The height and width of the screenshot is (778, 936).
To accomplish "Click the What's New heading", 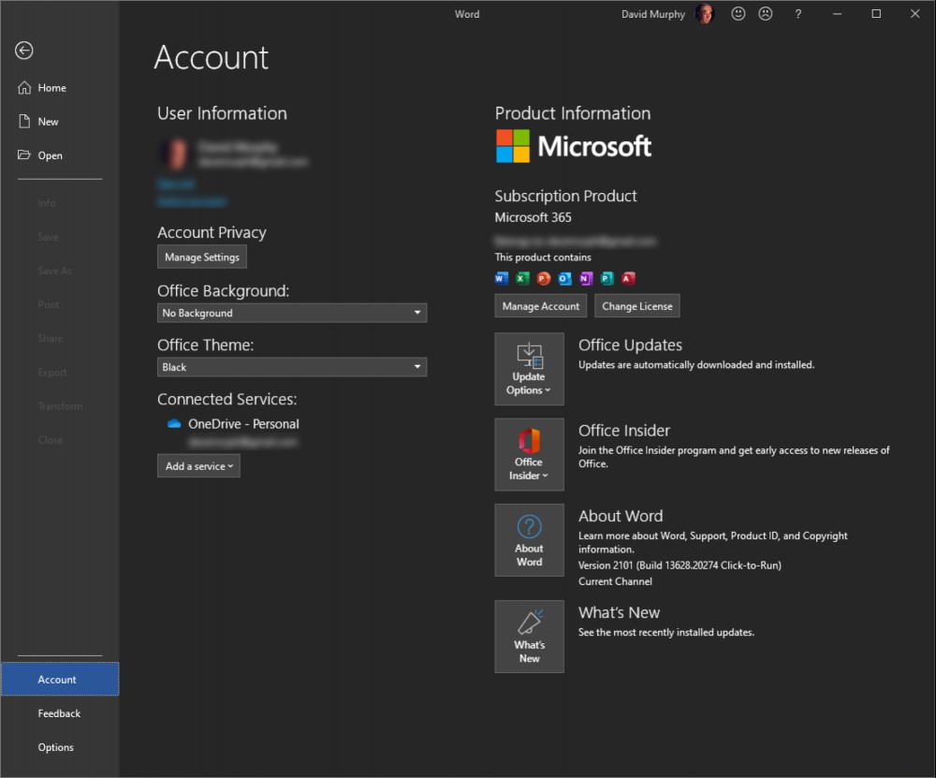I will pos(619,612).
